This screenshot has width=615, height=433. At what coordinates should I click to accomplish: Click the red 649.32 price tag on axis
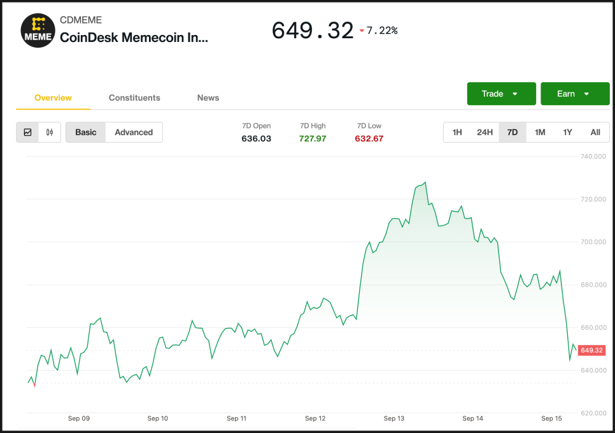591,350
